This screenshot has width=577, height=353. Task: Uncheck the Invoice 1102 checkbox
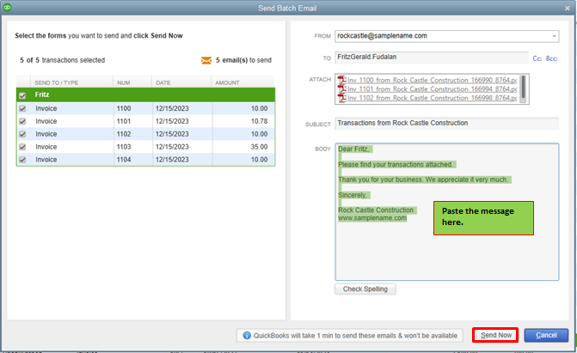tap(22, 134)
